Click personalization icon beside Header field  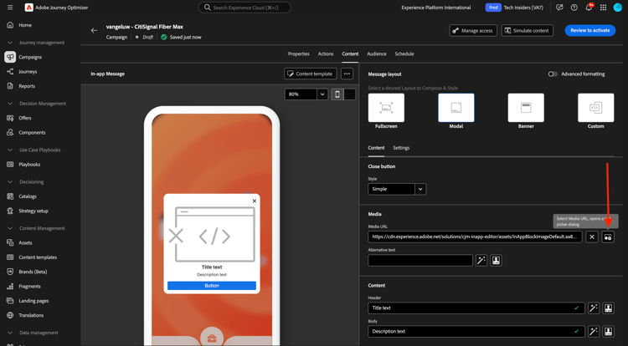[608, 308]
